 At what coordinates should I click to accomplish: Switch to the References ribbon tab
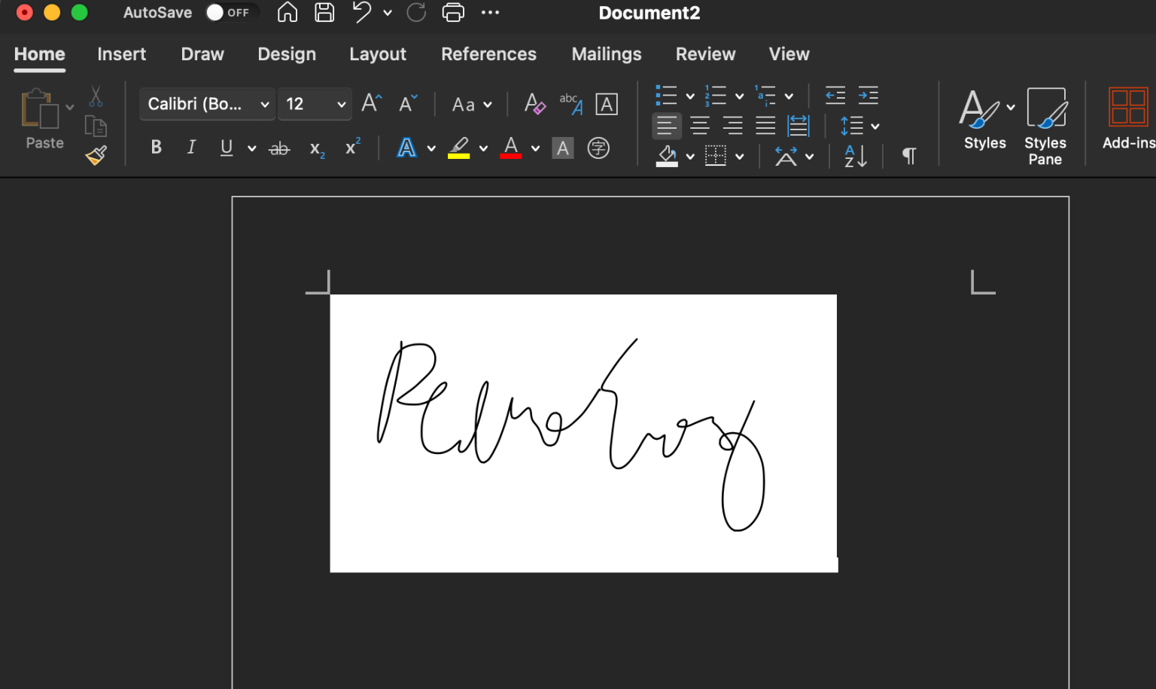pos(488,54)
